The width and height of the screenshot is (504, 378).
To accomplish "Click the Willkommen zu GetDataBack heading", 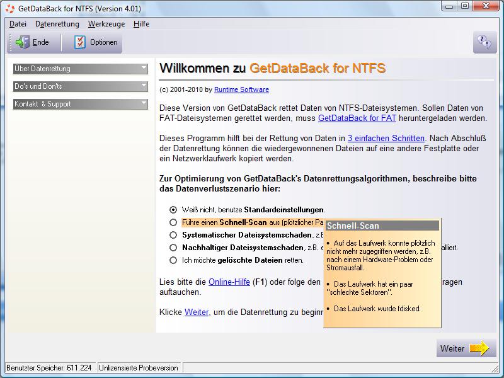I will click(x=273, y=68).
